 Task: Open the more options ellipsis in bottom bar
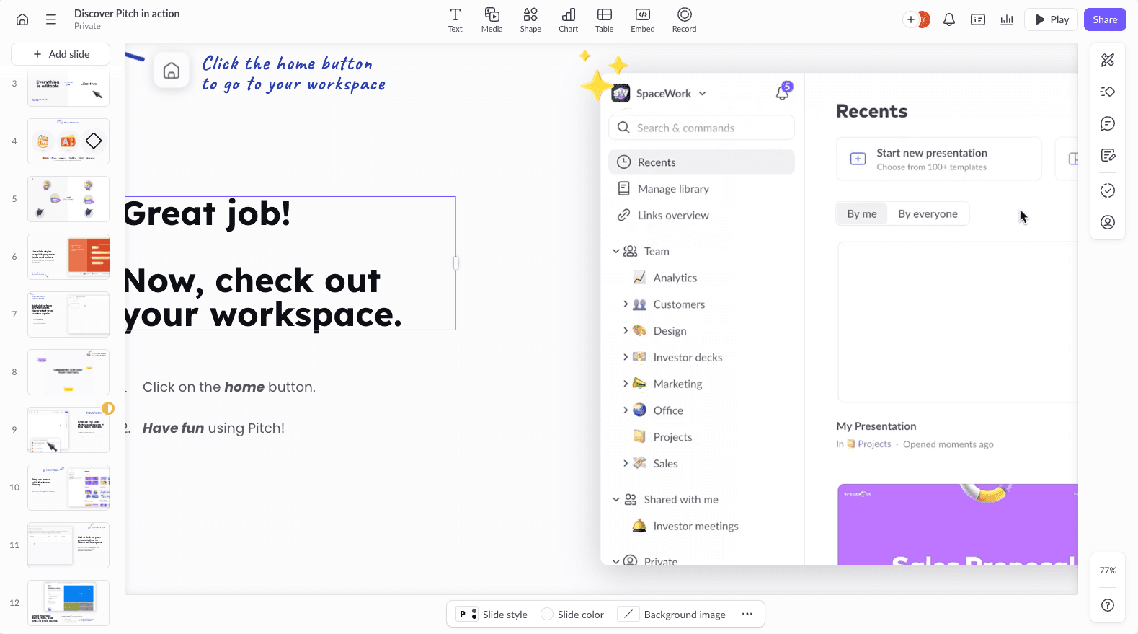[747, 615]
